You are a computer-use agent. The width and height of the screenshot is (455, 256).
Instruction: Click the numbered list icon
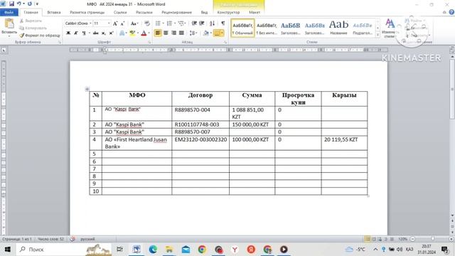(169, 23)
